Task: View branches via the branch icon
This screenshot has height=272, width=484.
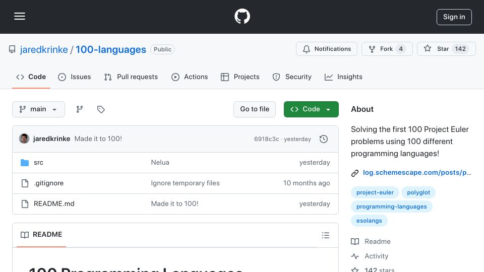Action: [x=80, y=109]
